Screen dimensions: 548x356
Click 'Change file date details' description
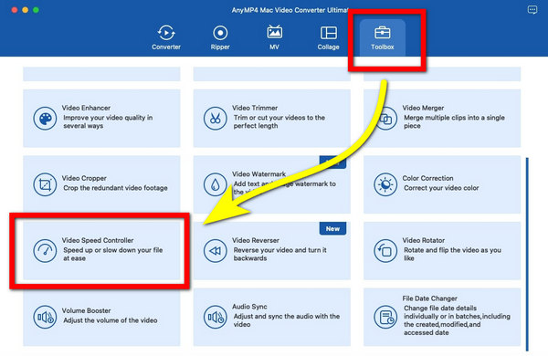pyautogui.click(x=457, y=320)
